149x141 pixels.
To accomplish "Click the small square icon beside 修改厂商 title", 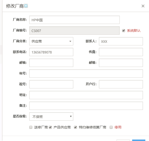I will coord(26,6).
